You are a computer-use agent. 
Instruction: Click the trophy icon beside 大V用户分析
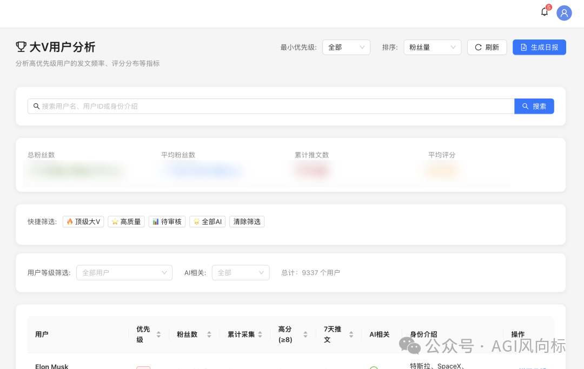tap(21, 47)
